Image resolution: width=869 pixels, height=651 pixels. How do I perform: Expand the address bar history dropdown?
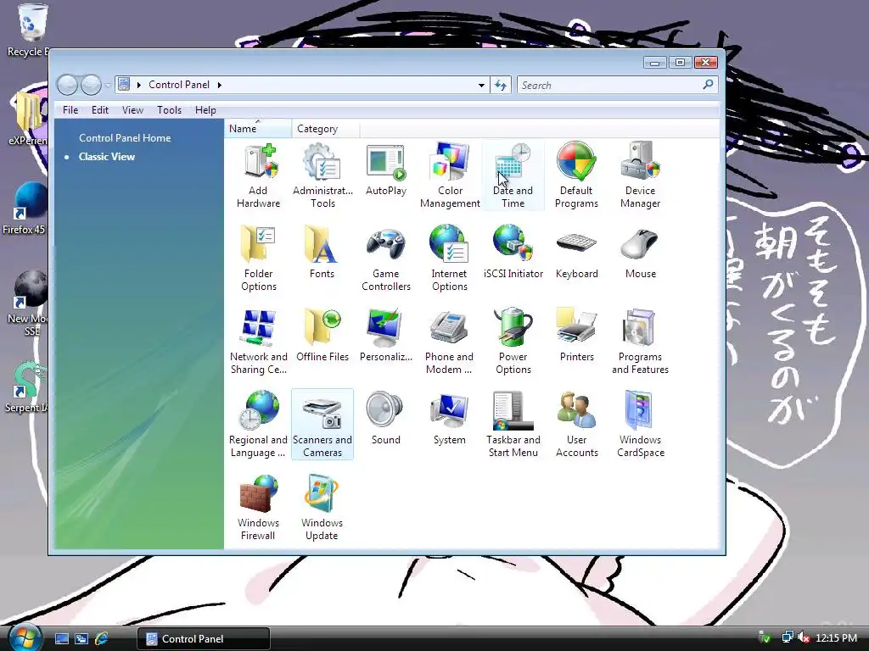[481, 86]
